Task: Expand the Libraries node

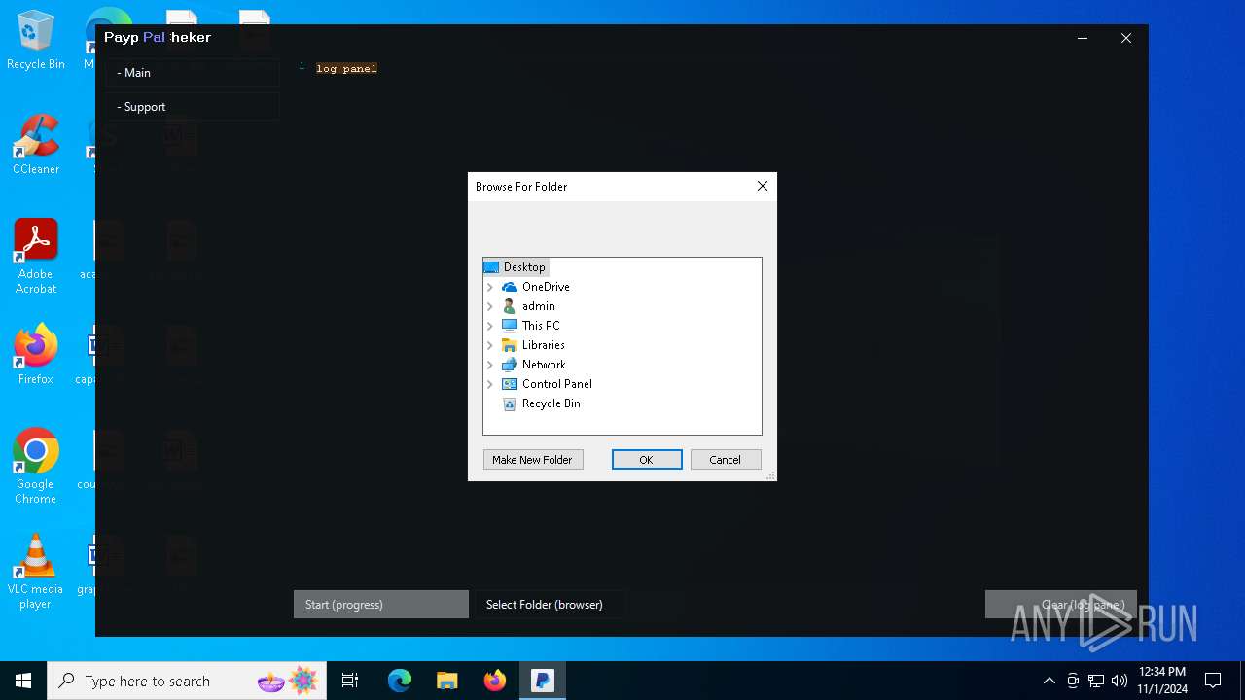Action: click(490, 345)
